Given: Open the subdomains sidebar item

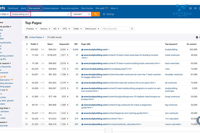Looking at the screenshot, I should (5, 80).
